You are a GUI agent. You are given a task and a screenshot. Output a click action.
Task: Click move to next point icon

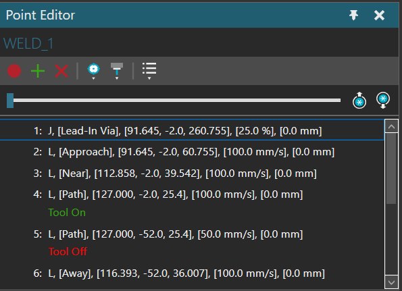pos(383,101)
